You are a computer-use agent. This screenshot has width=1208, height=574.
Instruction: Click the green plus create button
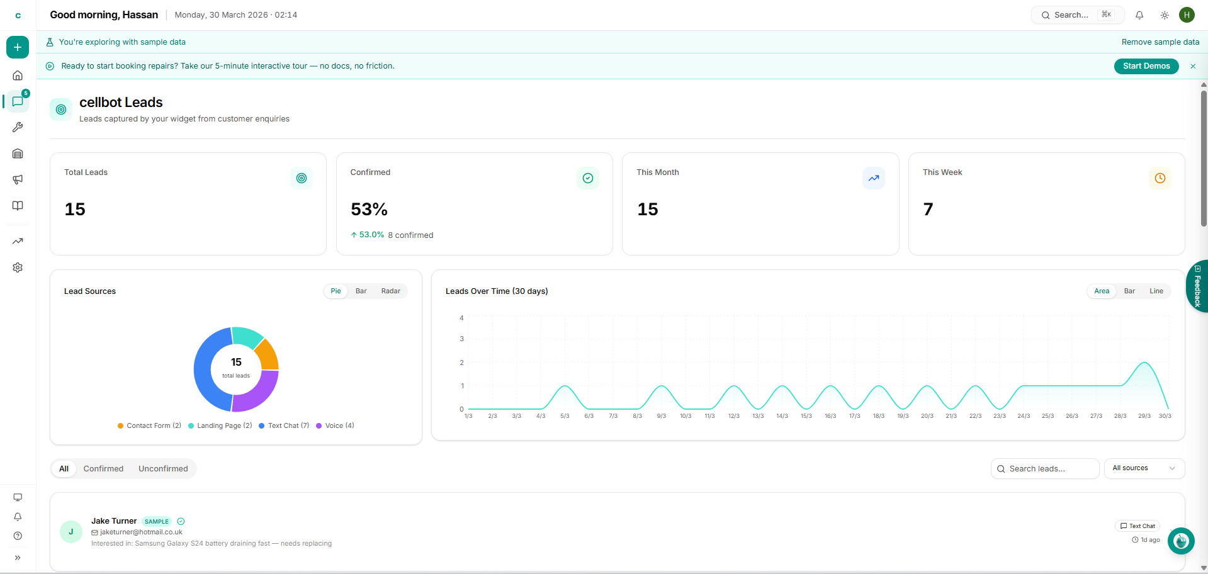18,47
